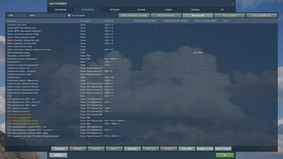Select «Звено - выполнить миссию и сбор»
This screenshot has width=283, height=159.
click(x=141, y=34)
